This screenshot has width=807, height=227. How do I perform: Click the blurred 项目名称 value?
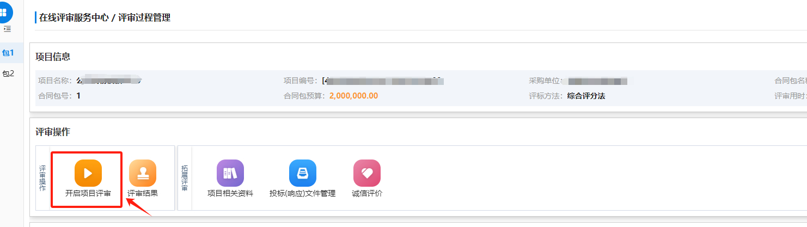[x=109, y=81]
